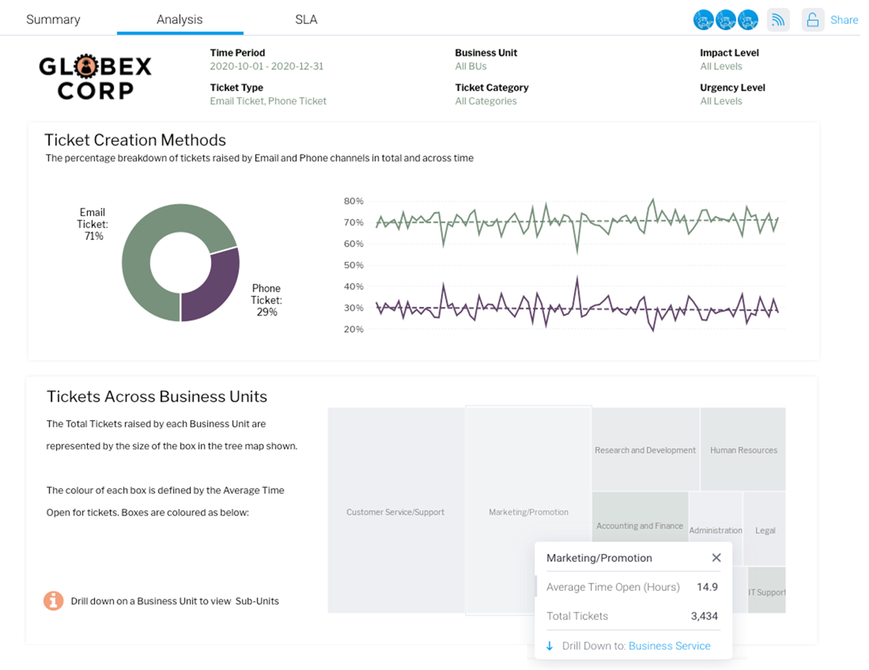Open the Business Unit filter value
869x670 pixels.
click(470, 66)
